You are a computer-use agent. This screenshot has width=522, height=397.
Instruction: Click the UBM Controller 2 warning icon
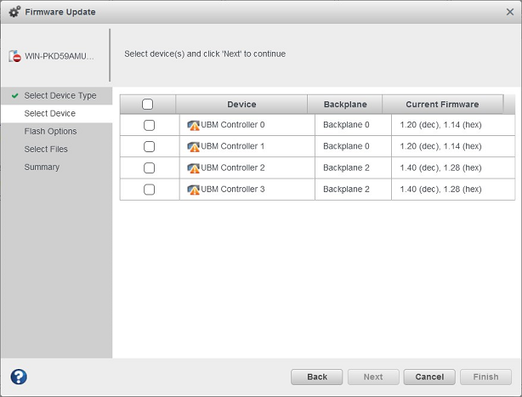(x=194, y=168)
